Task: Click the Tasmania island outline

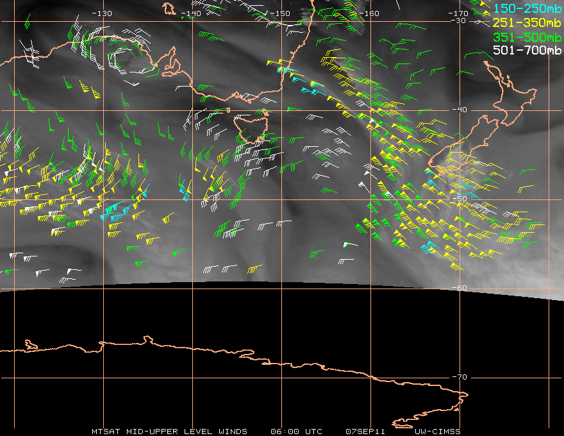Action: tap(251, 128)
